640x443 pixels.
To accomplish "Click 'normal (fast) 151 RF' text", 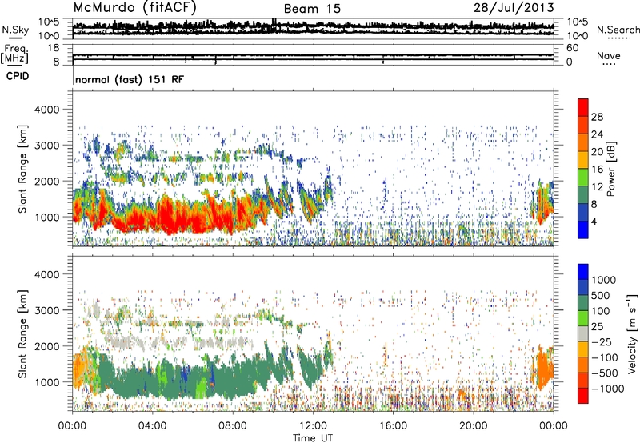I will (x=130, y=79).
